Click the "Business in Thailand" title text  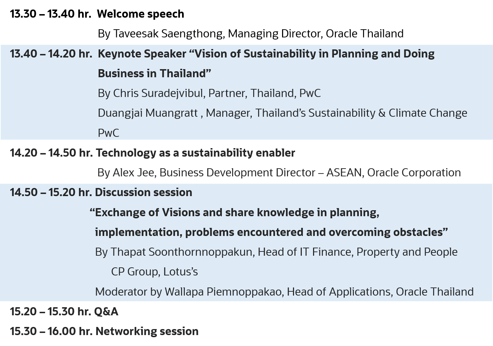[x=154, y=74]
